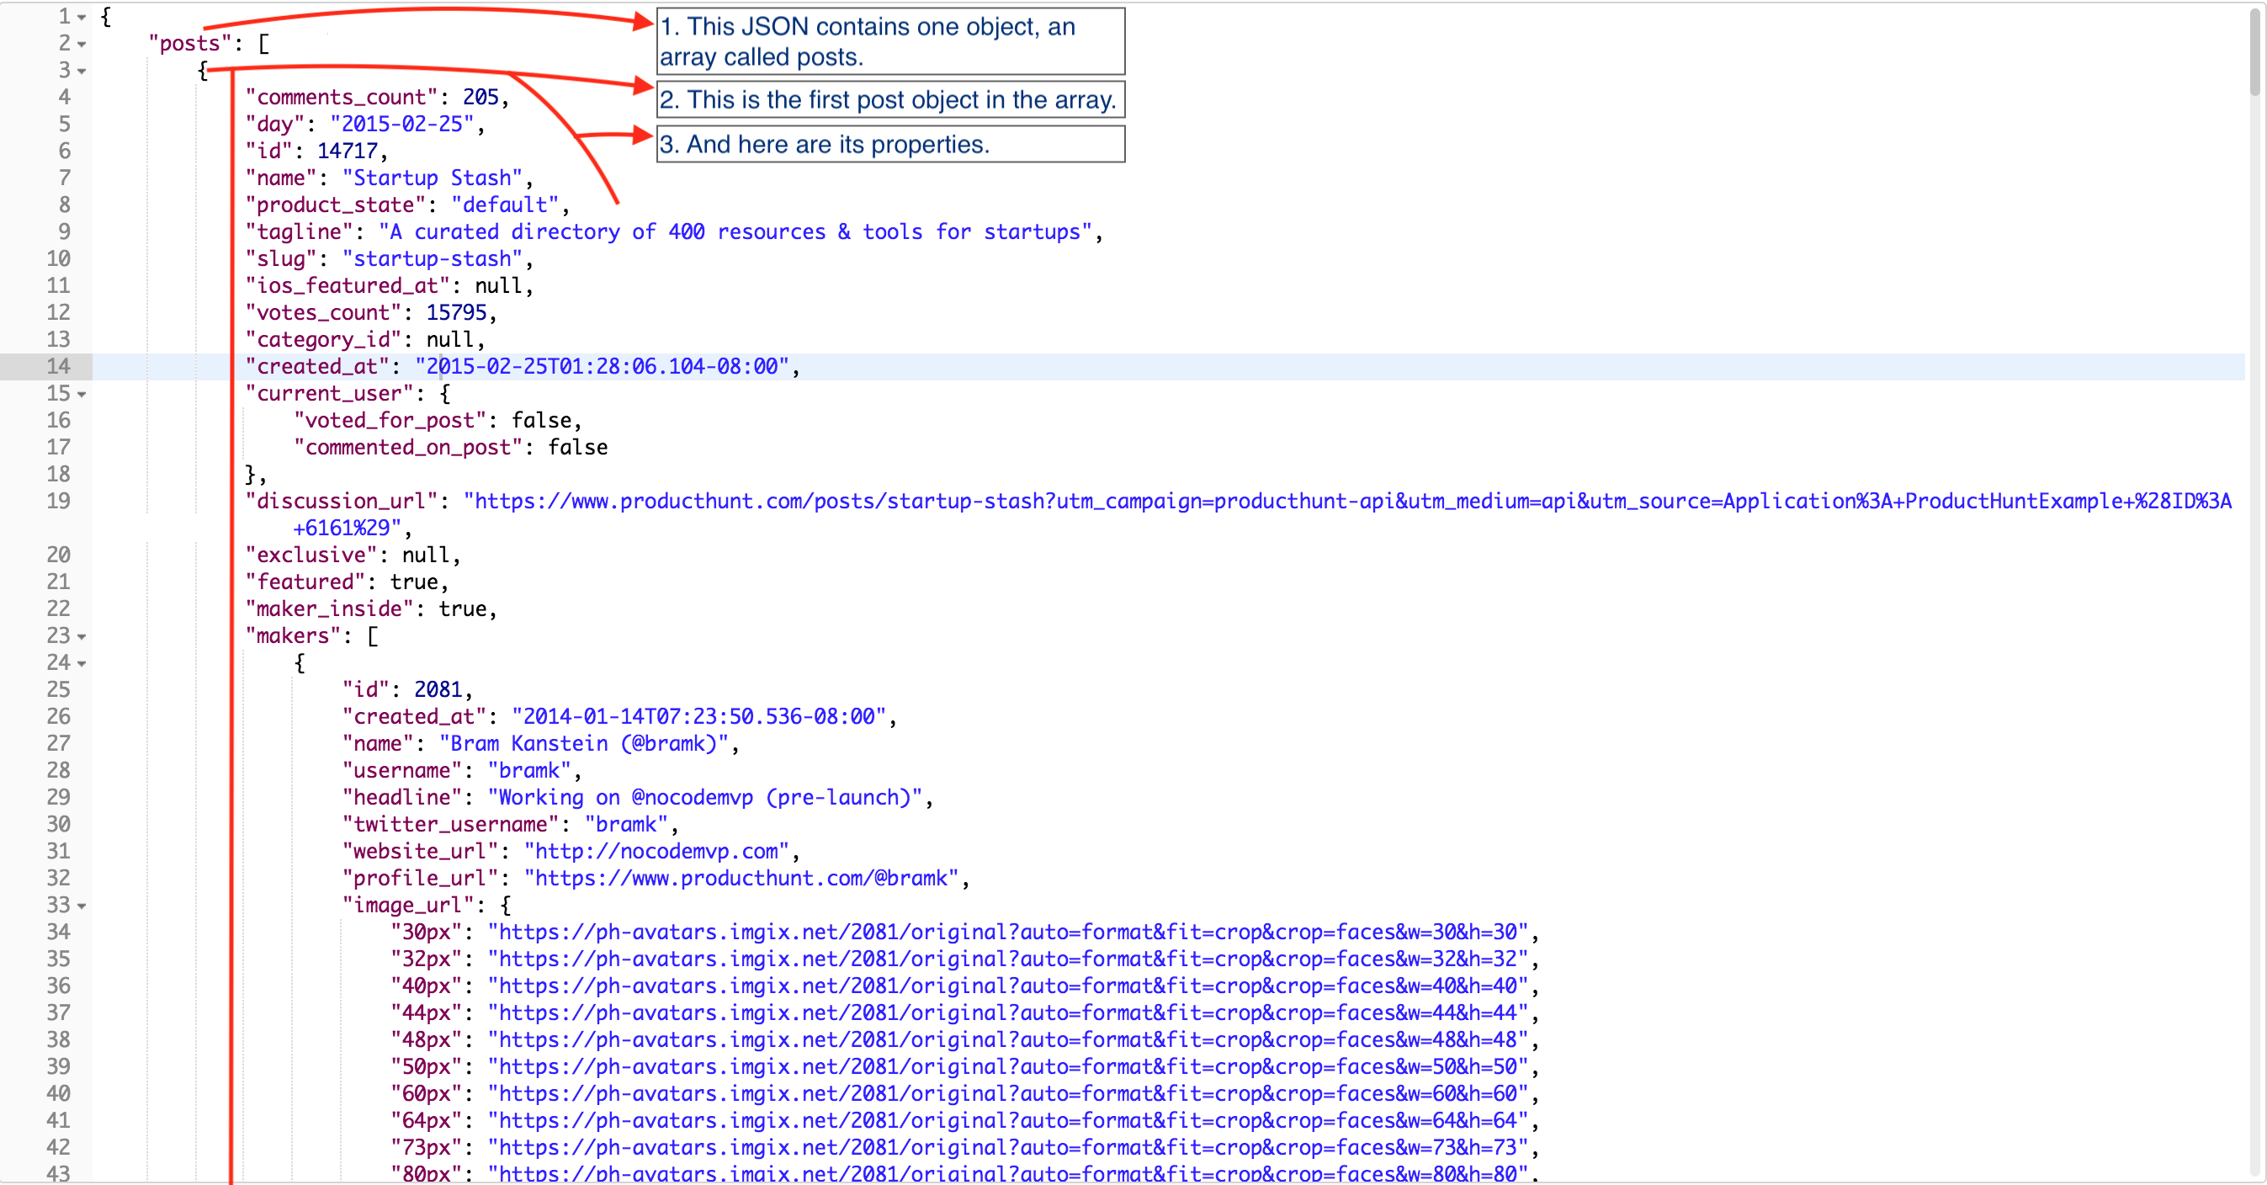
Task: Click the "headline" key
Action: click(x=402, y=798)
